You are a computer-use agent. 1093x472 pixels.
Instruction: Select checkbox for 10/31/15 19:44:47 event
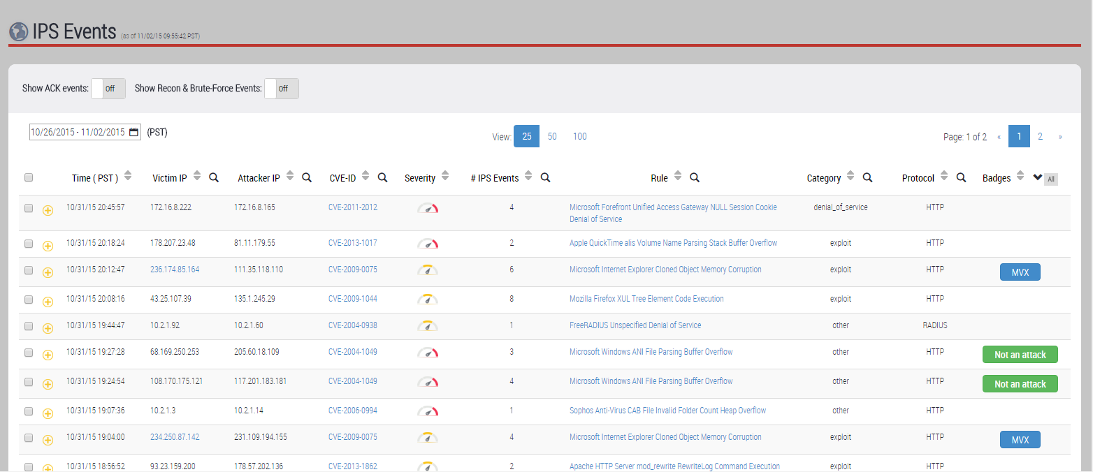29,326
